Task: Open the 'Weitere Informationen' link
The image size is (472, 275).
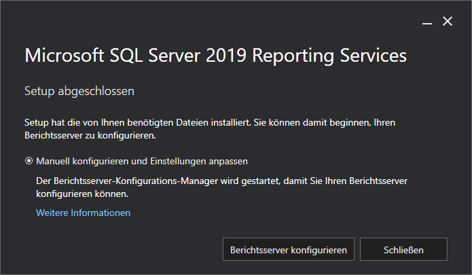Action: pyautogui.click(x=83, y=213)
